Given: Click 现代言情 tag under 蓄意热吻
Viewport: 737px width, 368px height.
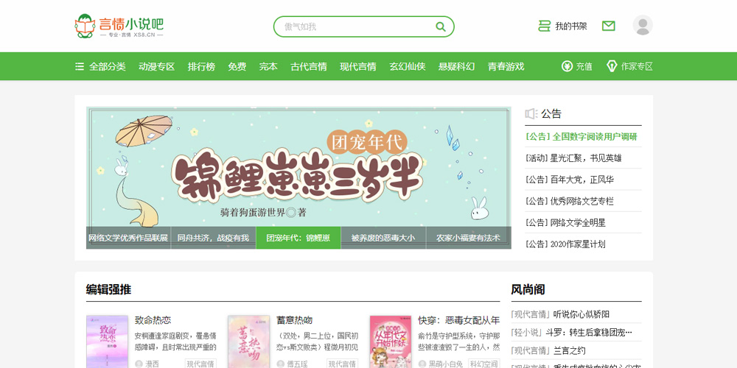Looking at the screenshot, I should 343,364.
